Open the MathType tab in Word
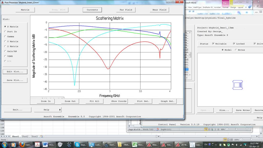This screenshot has width=263, height=148. 197,7
